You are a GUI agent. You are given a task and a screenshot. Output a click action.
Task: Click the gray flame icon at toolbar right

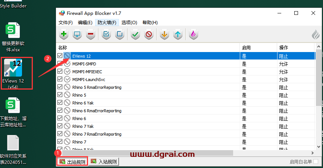[x=316, y=34]
